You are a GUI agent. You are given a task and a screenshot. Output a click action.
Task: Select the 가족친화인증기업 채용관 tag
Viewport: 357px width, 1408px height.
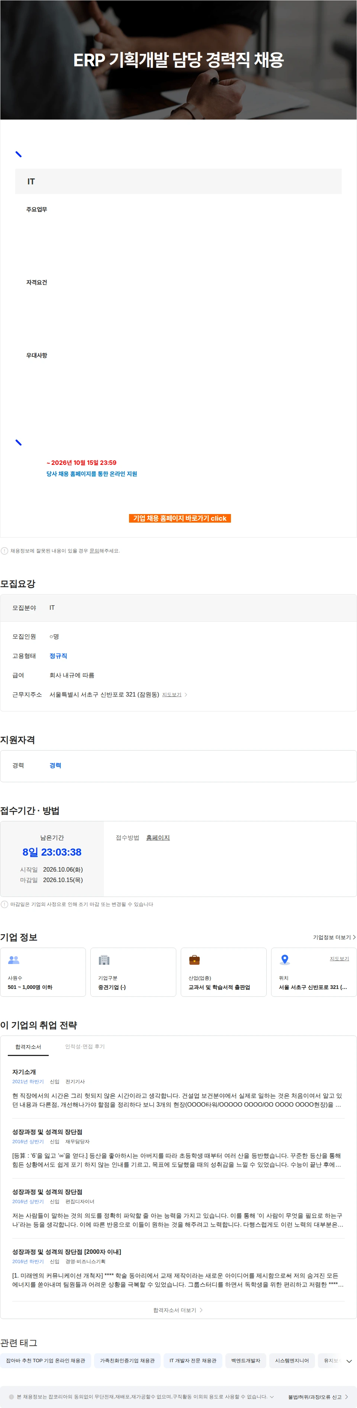pyautogui.click(x=127, y=1361)
